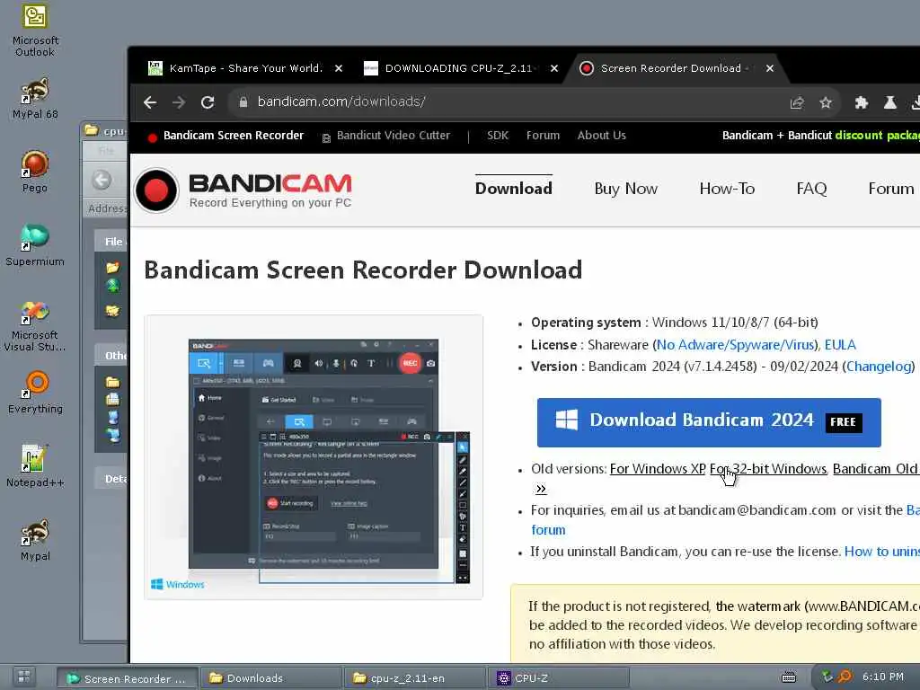
Task: Click Download Bandicam 2024 button
Action: (x=709, y=422)
